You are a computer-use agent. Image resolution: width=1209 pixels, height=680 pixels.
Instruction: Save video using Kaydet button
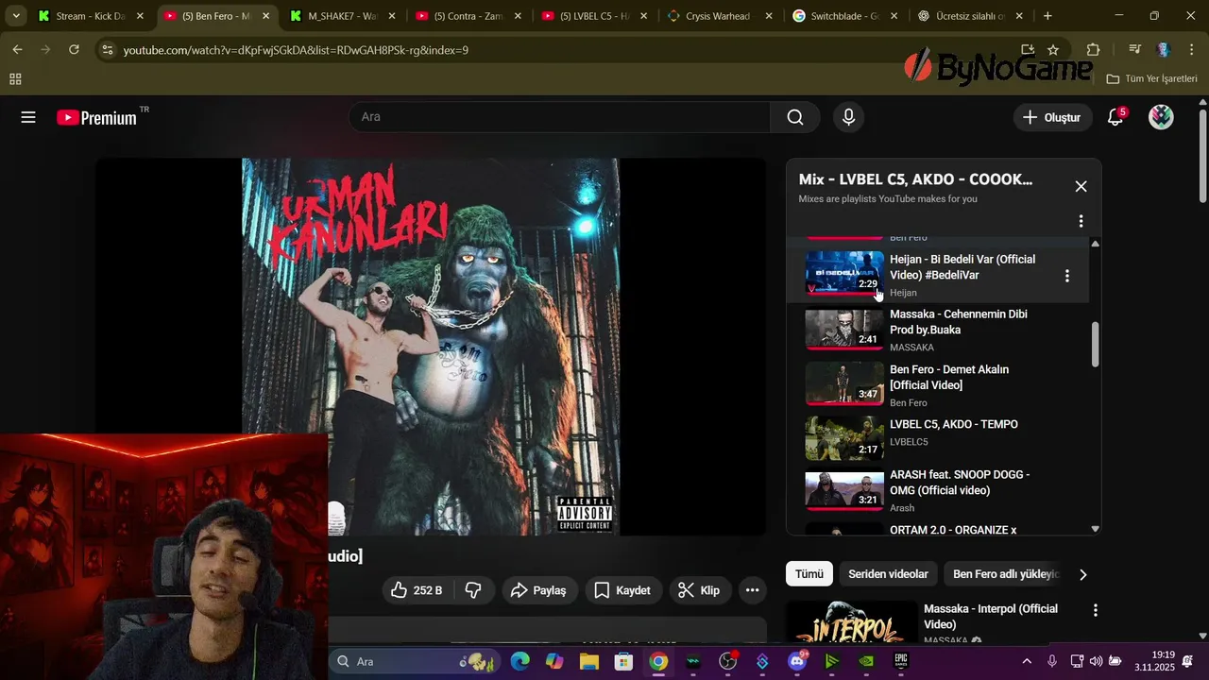(x=622, y=590)
